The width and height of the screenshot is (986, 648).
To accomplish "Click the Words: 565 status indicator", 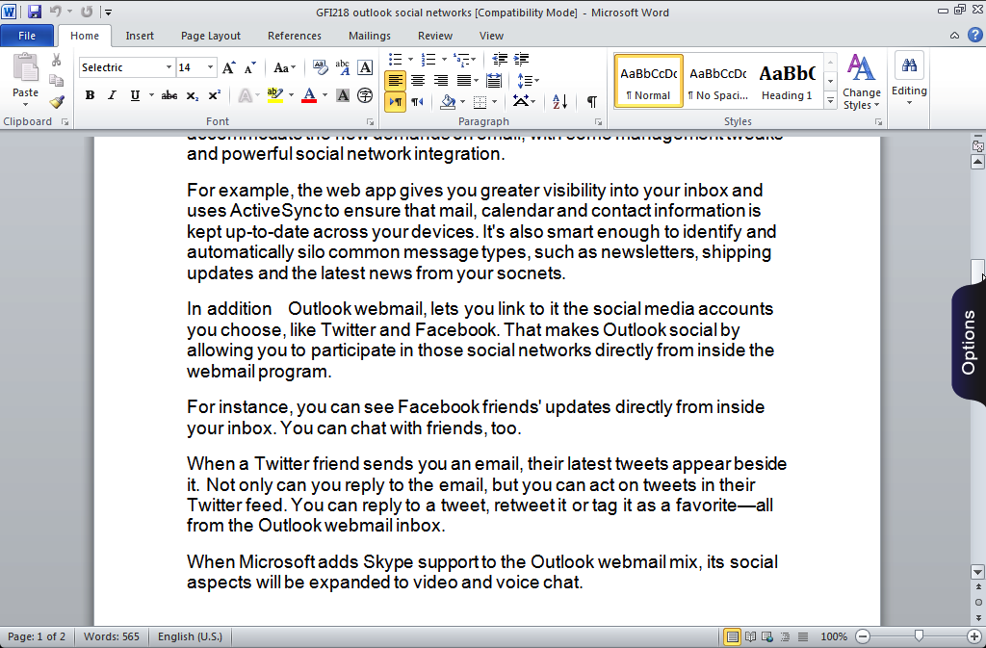I will (x=112, y=636).
